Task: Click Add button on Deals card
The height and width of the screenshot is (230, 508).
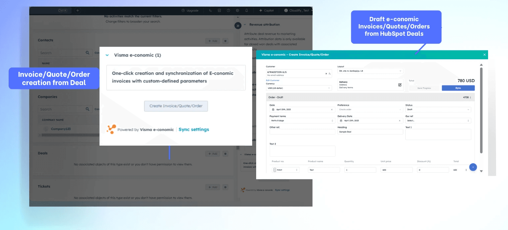Action: tap(213, 154)
